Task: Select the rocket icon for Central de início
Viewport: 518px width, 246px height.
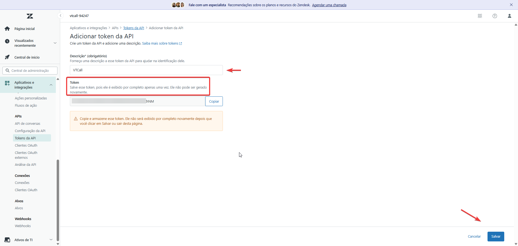Action: [x=7, y=57]
